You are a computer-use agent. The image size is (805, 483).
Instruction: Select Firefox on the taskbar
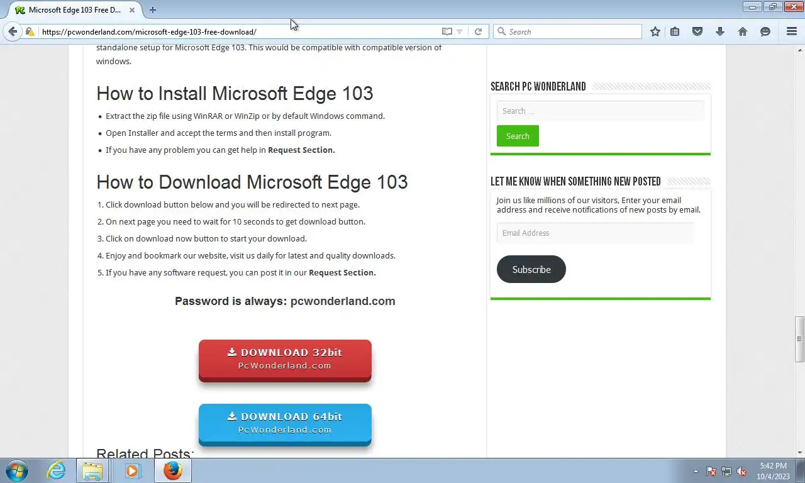tap(172, 470)
